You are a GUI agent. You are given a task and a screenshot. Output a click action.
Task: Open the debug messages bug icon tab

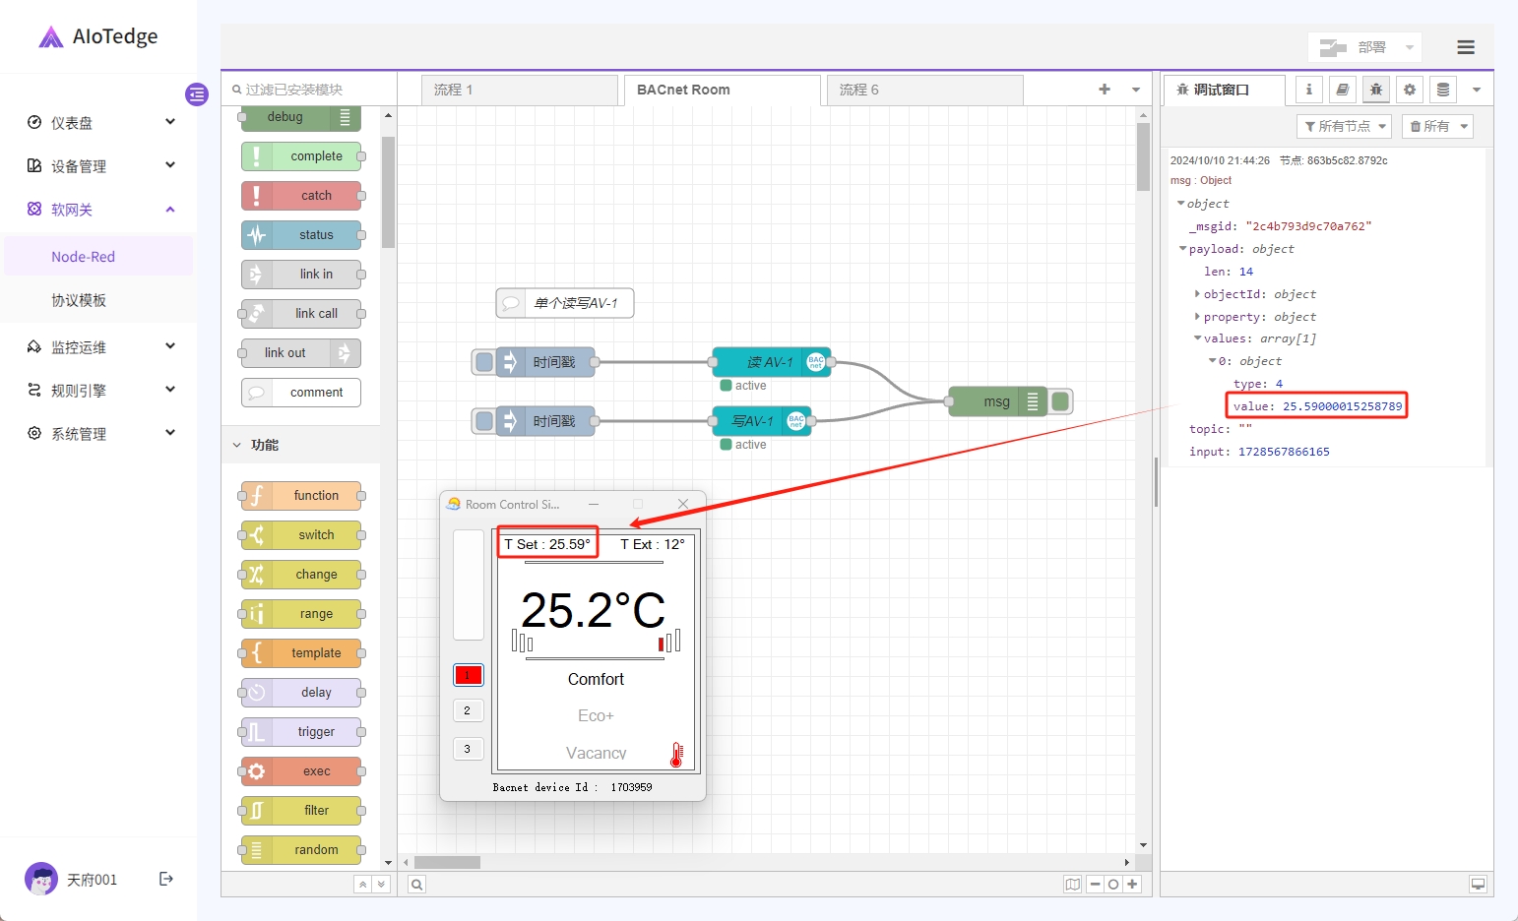coord(1376,90)
